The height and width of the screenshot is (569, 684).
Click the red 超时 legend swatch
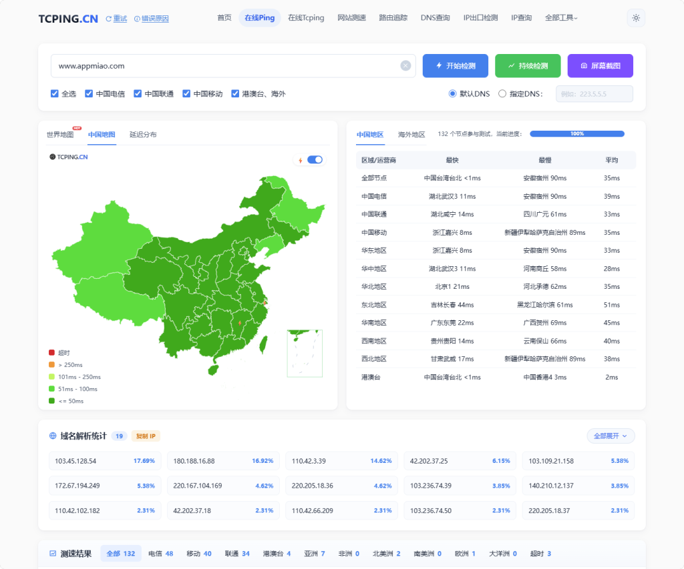[52, 352]
